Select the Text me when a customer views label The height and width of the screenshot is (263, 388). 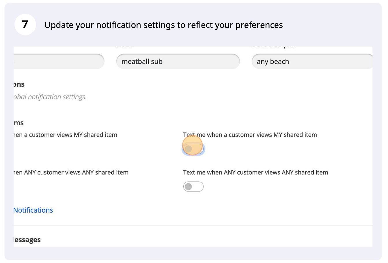pos(250,135)
